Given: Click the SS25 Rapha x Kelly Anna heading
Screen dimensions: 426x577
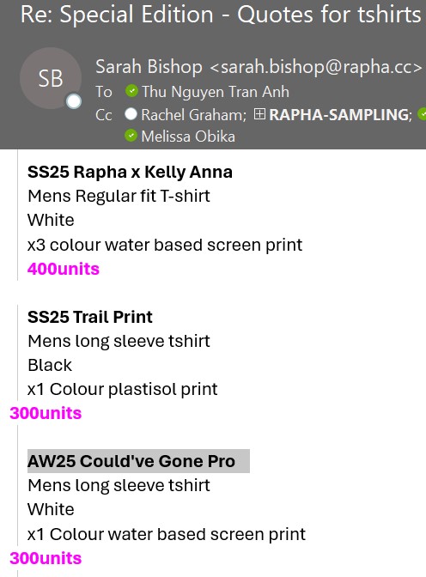Looking at the screenshot, I should (130, 172).
